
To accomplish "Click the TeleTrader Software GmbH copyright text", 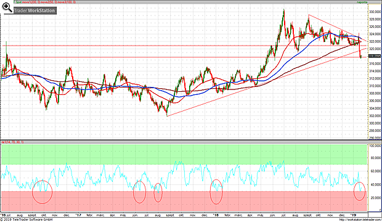I will (27, 220).
